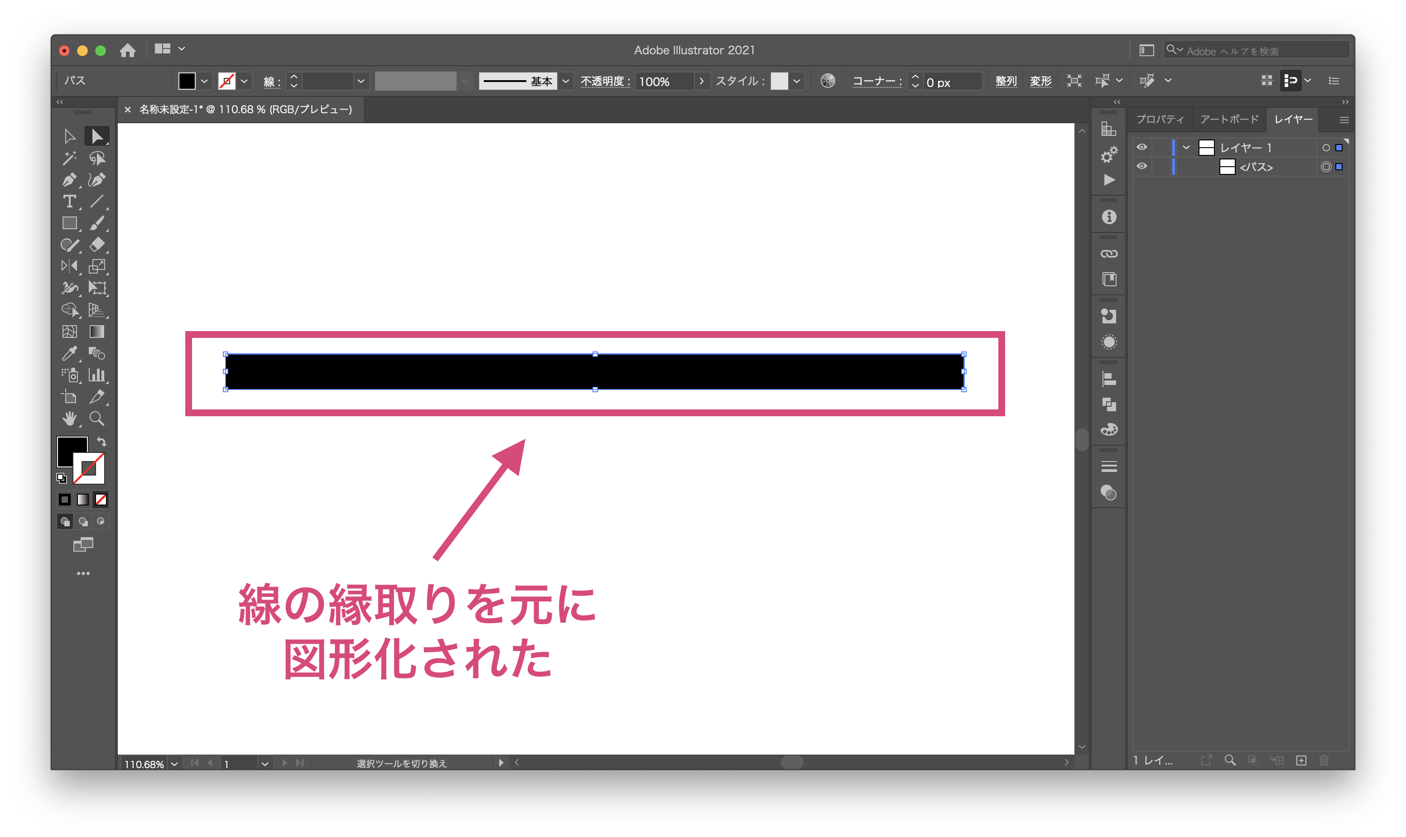Viewport: 1406px width, 837px height.
Task: Select the Gradient tool
Action: [96, 332]
